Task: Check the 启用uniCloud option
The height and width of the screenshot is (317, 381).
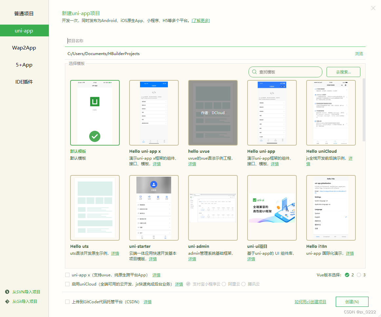Action: (x=67, y=284)
